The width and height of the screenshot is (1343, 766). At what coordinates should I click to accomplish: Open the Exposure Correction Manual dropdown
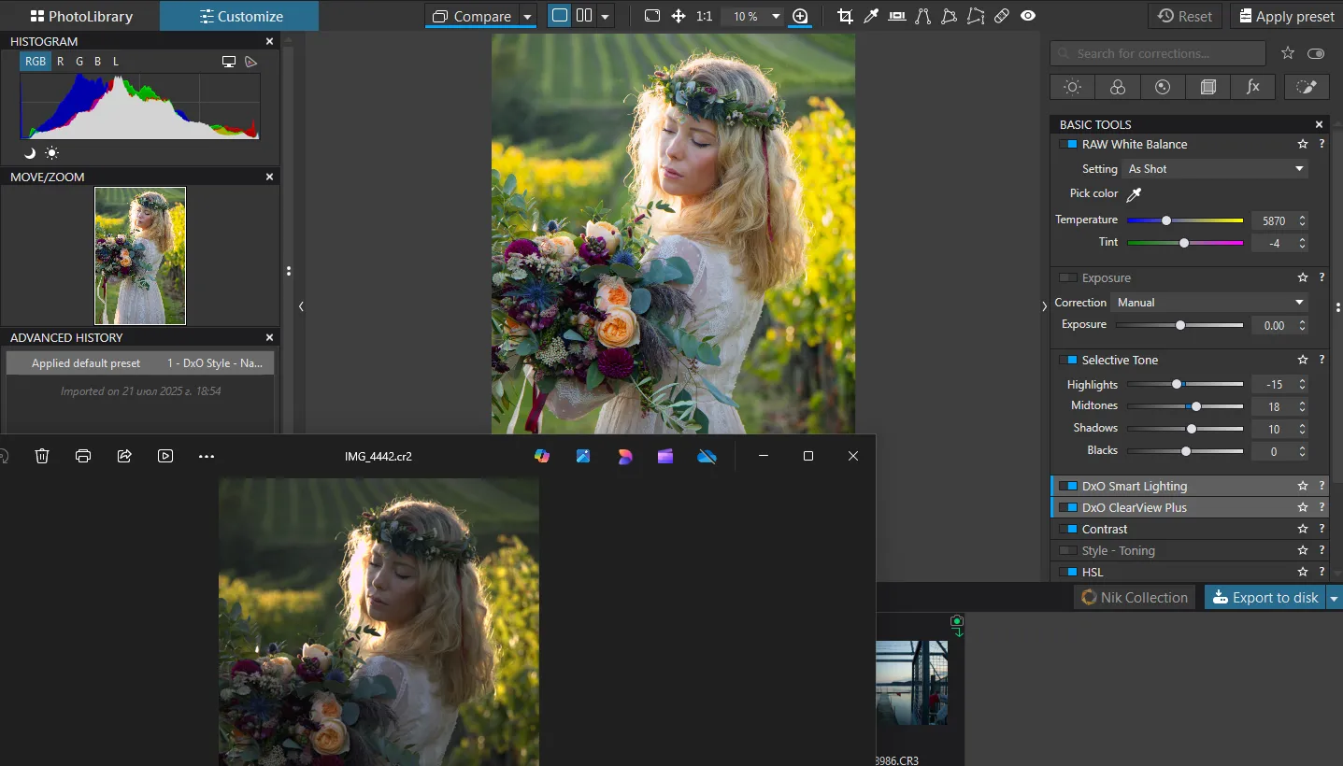1209,303
